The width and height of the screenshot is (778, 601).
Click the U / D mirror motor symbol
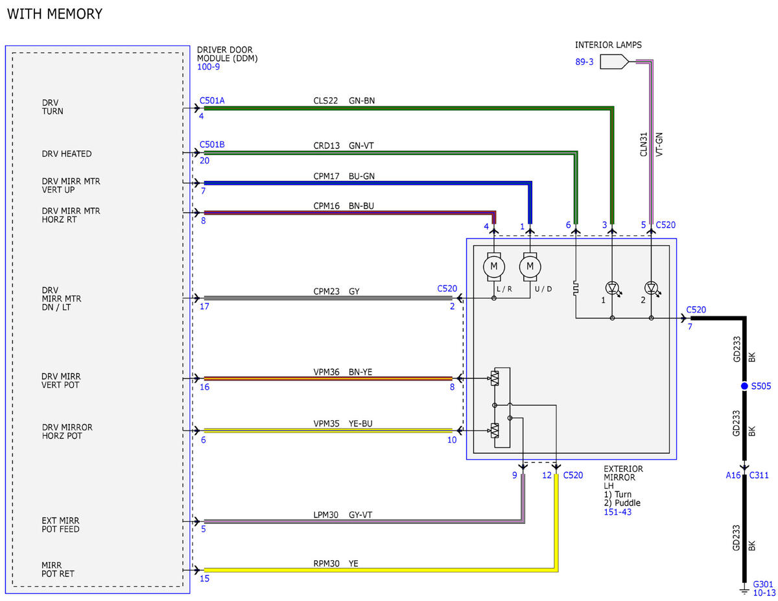tap(530, 266)
